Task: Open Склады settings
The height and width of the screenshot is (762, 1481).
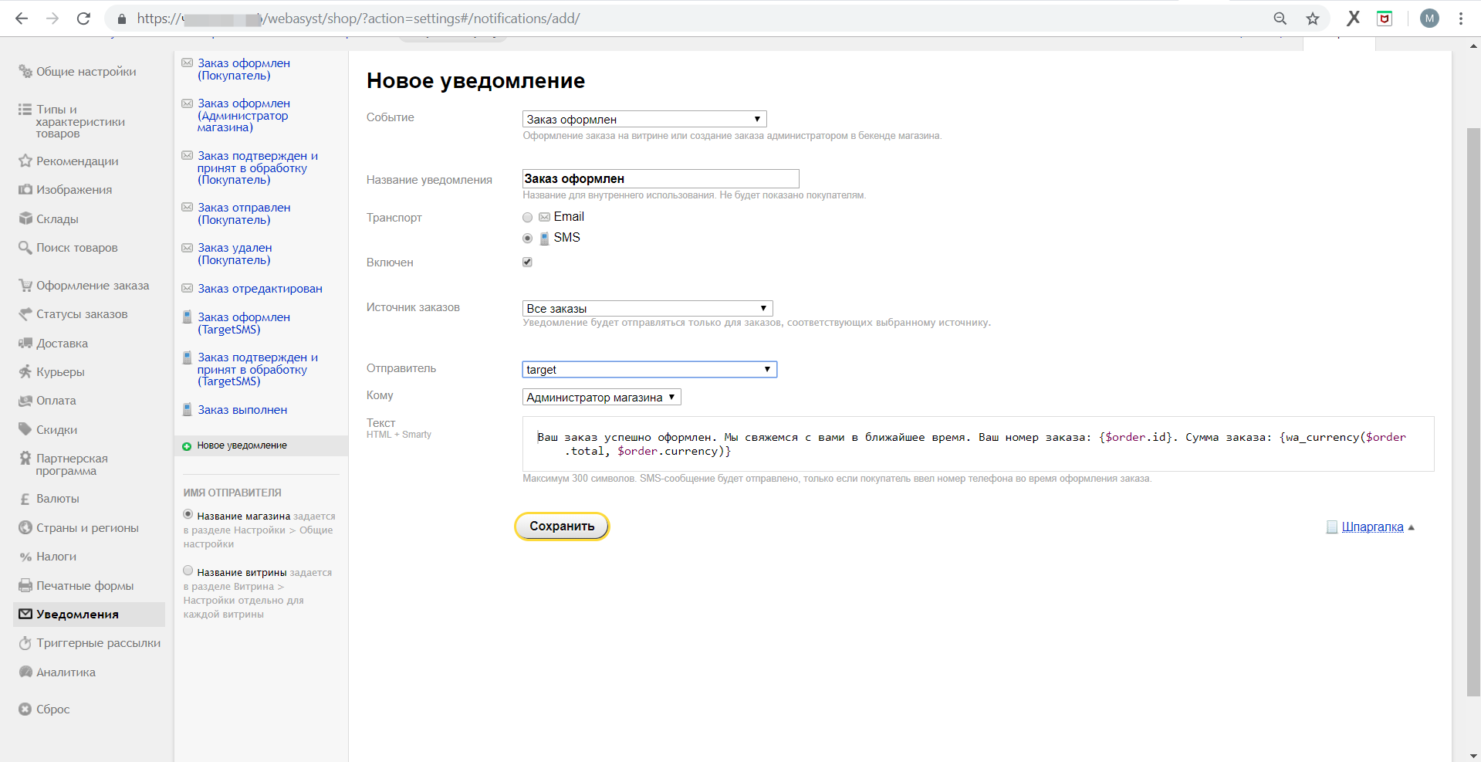Action: tap(57, 219)
